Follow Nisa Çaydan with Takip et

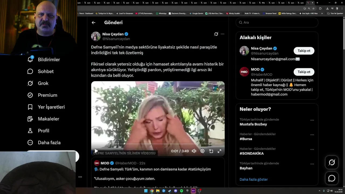pos(304,51)
